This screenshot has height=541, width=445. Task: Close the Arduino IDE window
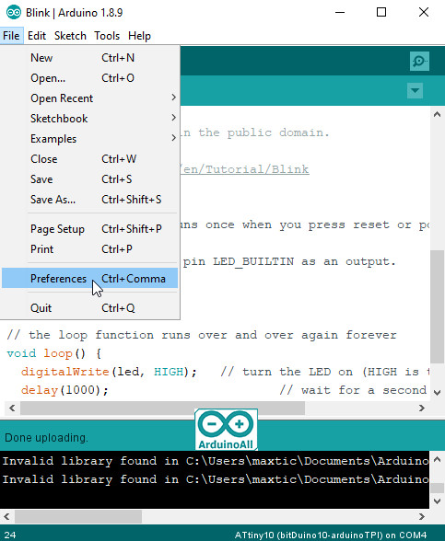tap(424, 13)
